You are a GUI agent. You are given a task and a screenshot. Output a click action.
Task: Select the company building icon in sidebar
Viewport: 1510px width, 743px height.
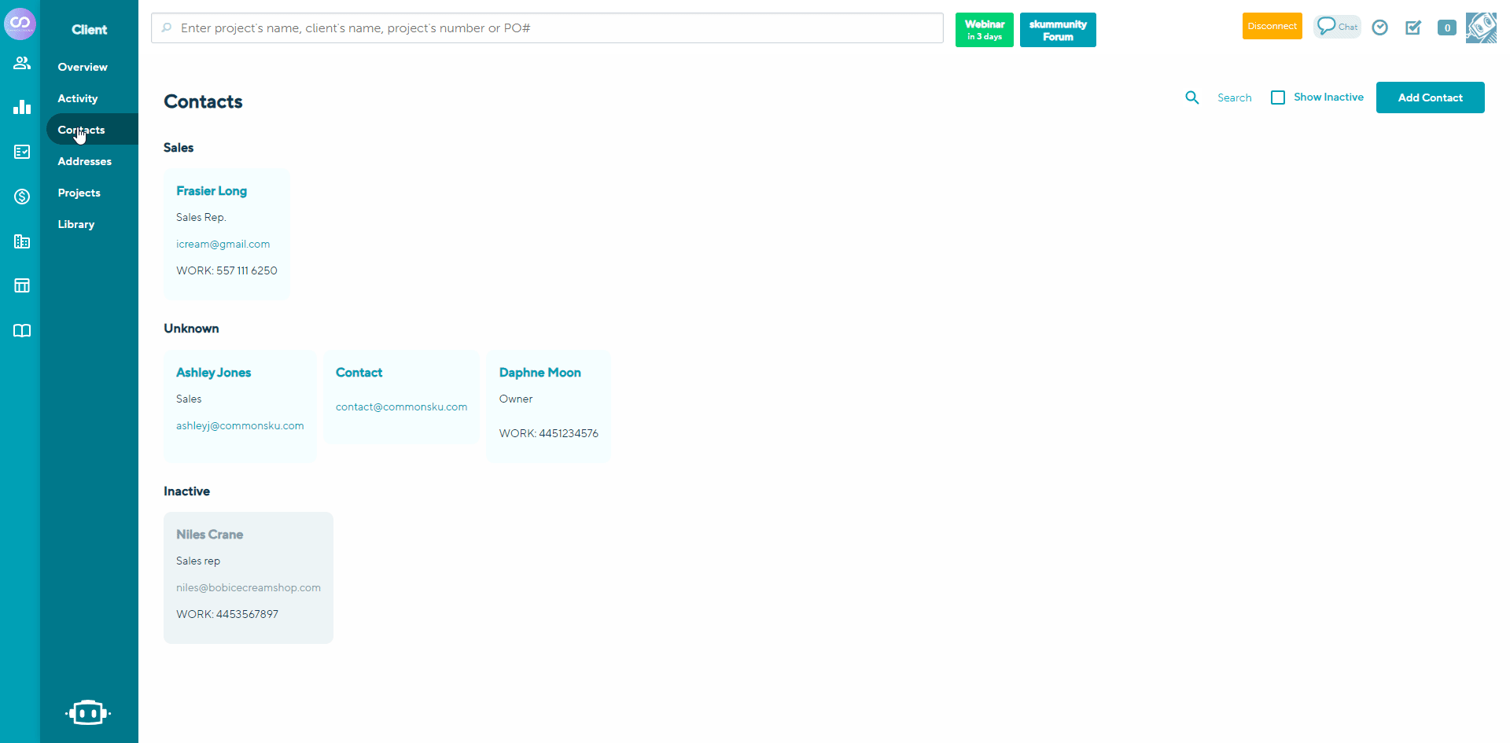coord(21,241)
